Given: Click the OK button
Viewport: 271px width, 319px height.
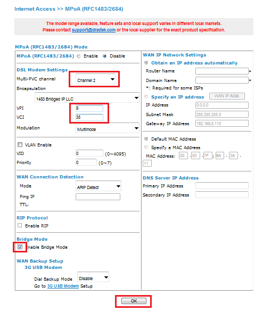Looking at the screenshot, I should pos(134,301).
